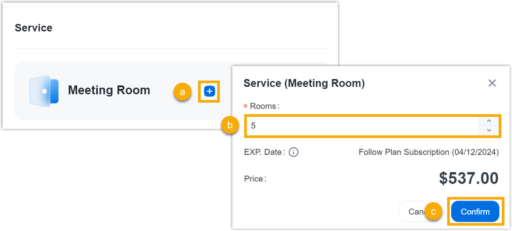Screen dimensions: 512x231
Task: Click the info icon next to EXP. Date
Action: pos(294,152)
